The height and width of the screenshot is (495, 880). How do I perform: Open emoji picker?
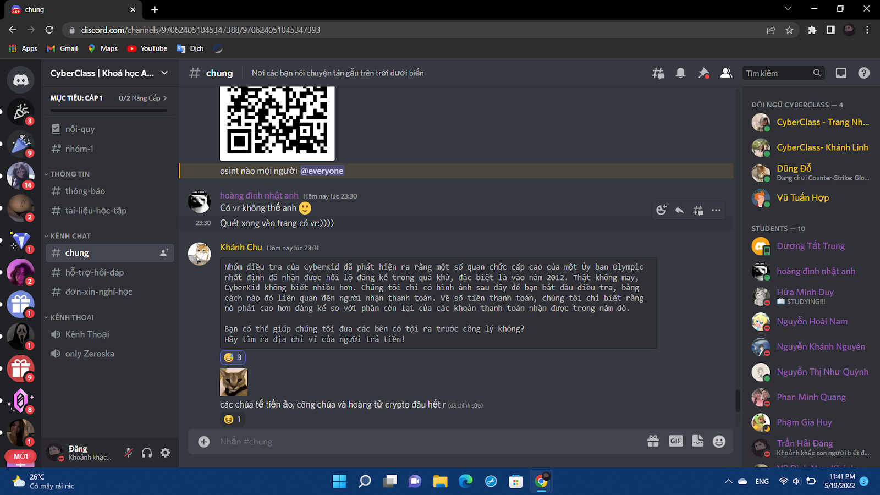click(x=719, y=441)
